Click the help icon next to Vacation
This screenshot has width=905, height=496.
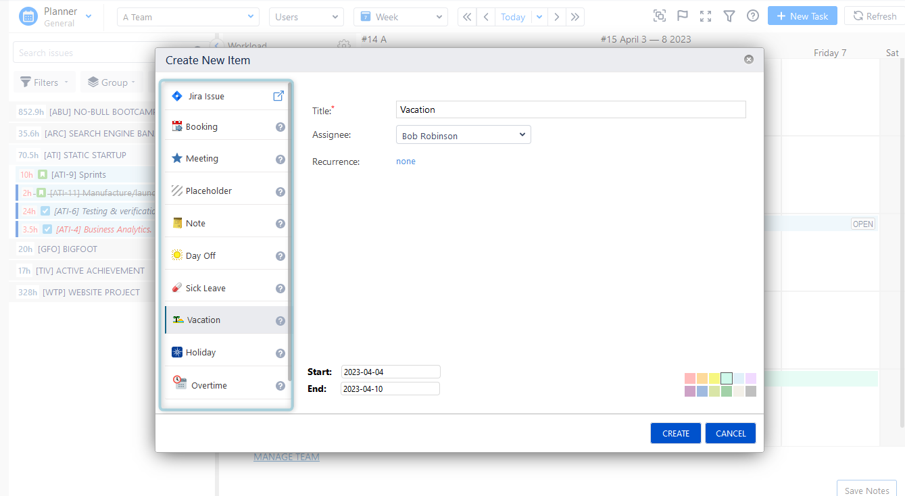pos(280,321)
